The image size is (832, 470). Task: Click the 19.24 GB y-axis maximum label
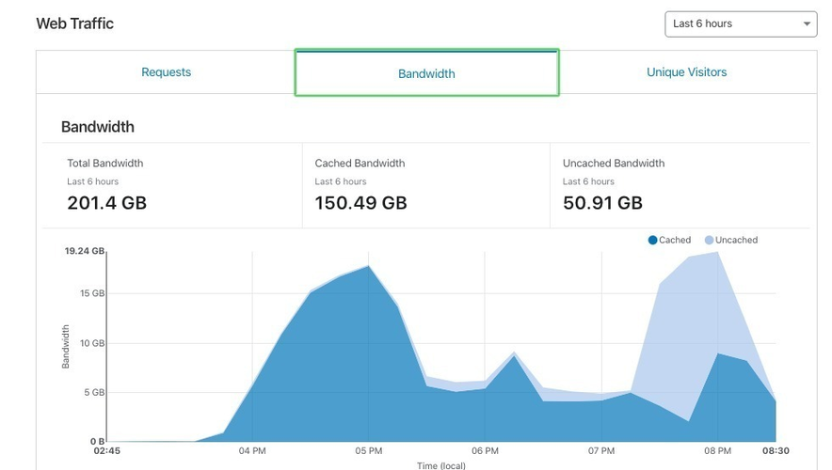[x=84, y=252]
